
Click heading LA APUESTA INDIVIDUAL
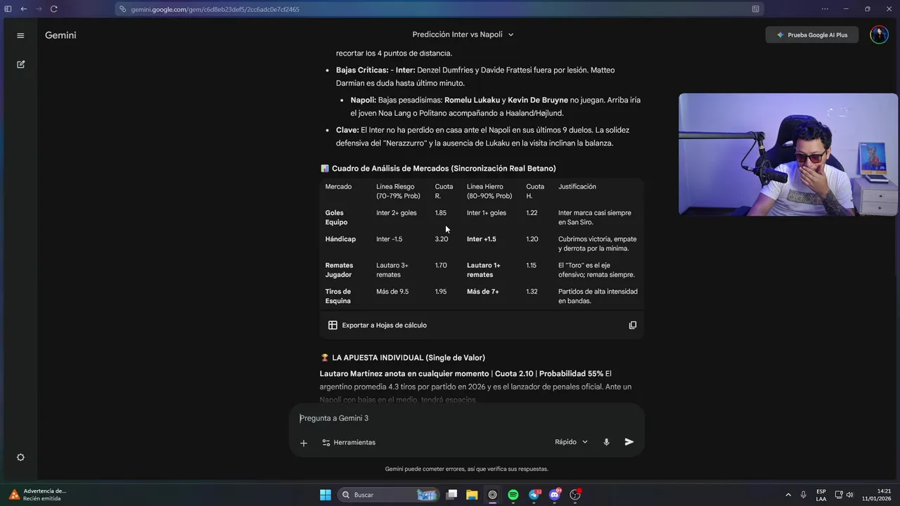tap(409, 358)
